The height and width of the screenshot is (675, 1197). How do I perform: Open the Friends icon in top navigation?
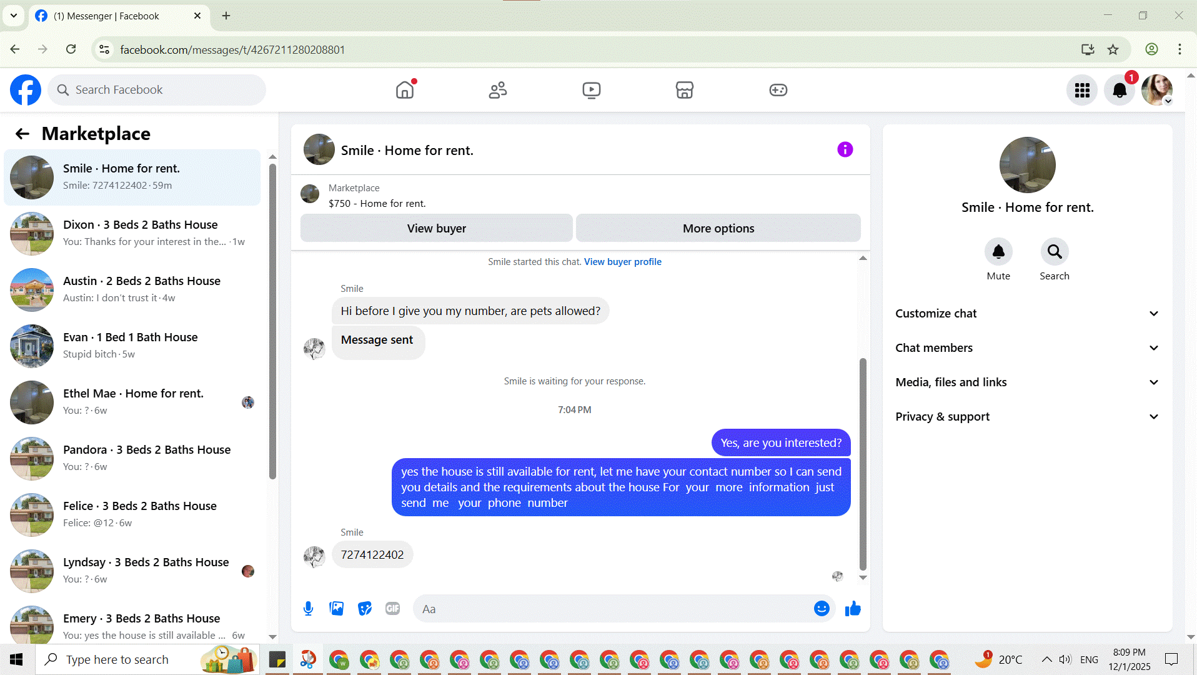[x=498, y=90]
